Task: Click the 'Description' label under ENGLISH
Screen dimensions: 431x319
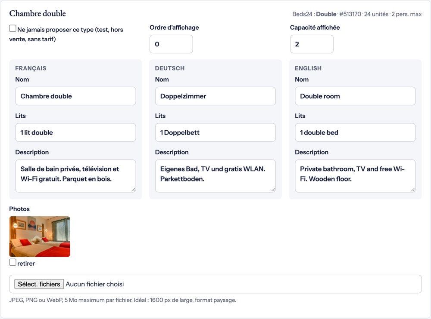Action: pyautogui.click(x=312, y=152)
